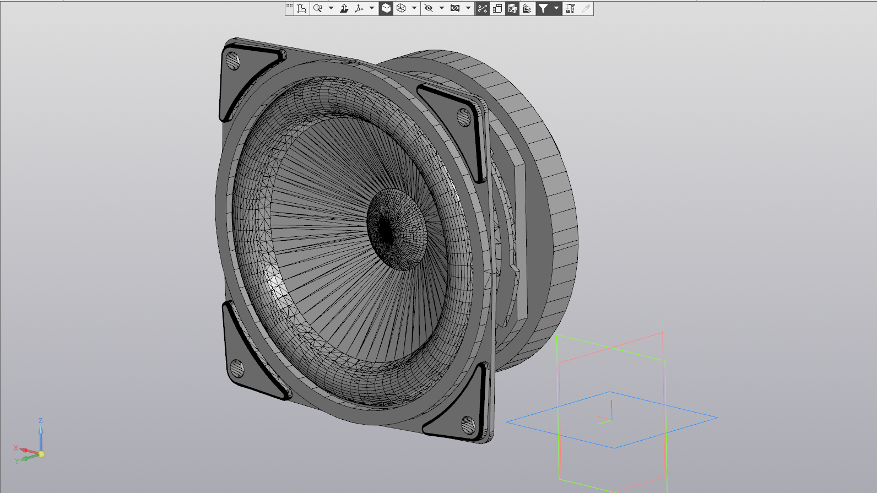
Task: Switch to wireframe cube display mode
Action: click(402, 8)
